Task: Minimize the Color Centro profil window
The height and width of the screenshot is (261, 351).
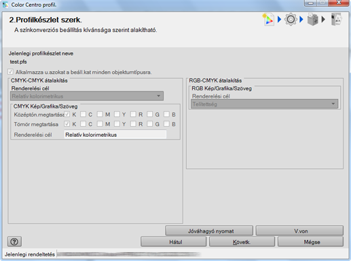Action: coord(311,3)
